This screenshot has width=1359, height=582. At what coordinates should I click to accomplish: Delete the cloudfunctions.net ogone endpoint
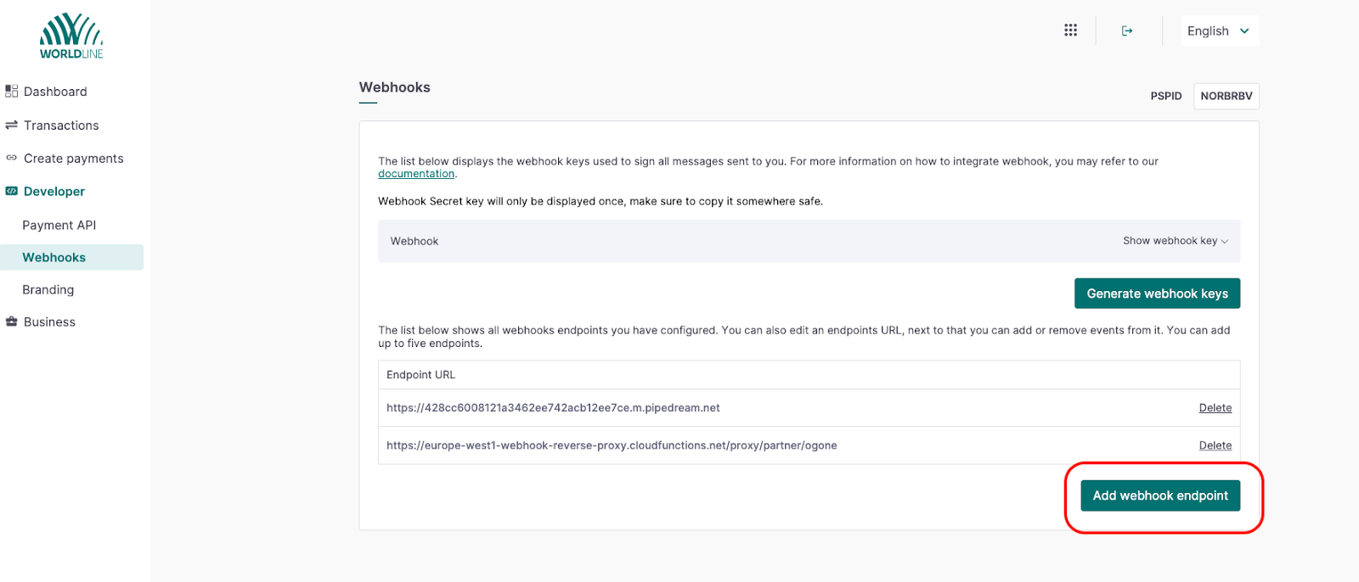pyautogui.click(x=1215, y=445)
